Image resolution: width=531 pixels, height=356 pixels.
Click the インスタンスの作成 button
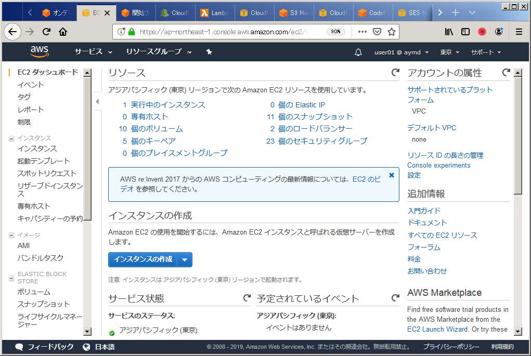tap(143, 260)
